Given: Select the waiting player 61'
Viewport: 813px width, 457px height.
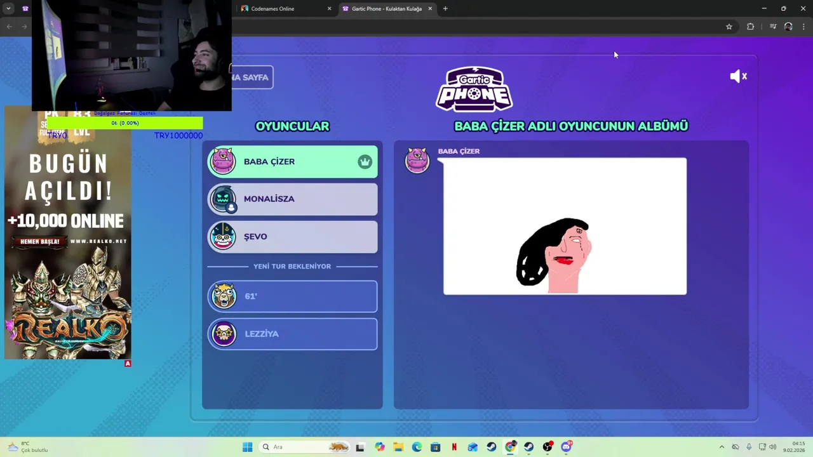Looking at the screenshot, I should pos(292,296).
